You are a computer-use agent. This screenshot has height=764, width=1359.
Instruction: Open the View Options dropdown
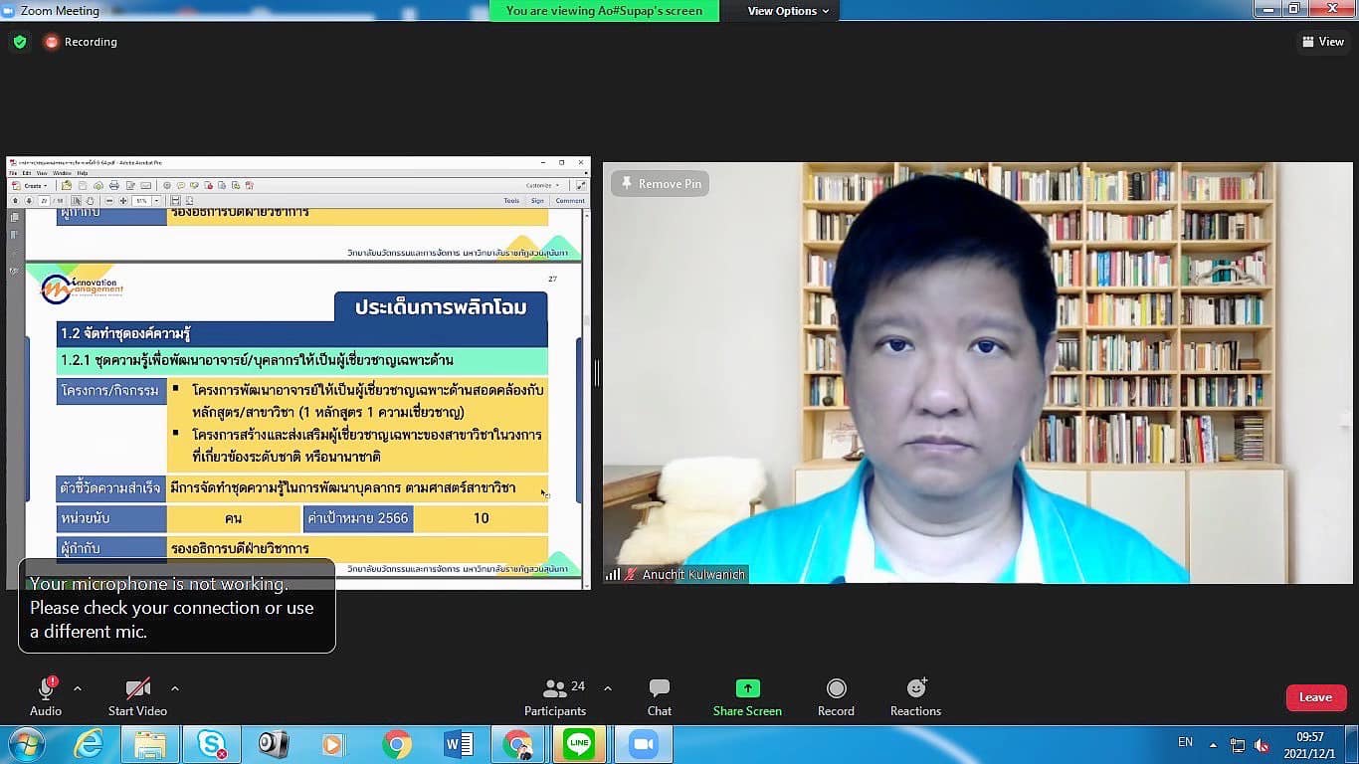click(789, 11)
